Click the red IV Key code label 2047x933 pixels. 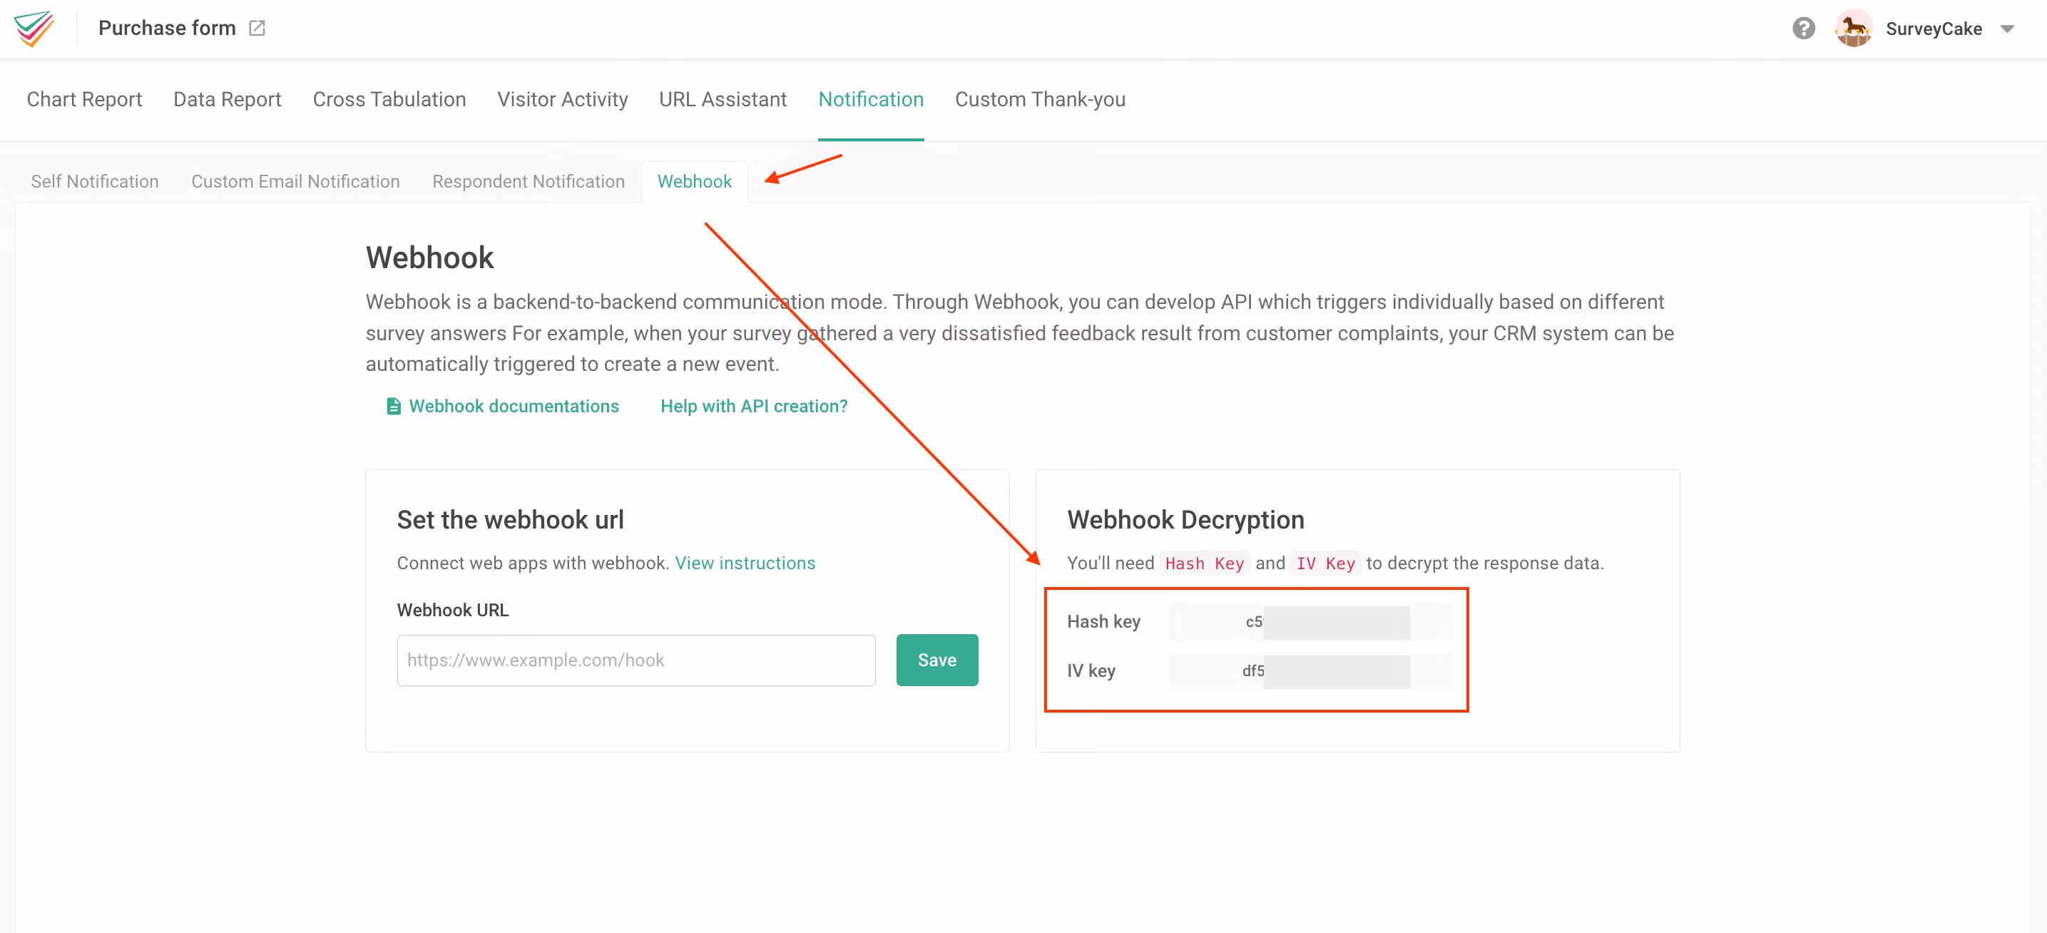pyautogui.click(x=1325, y=564)
